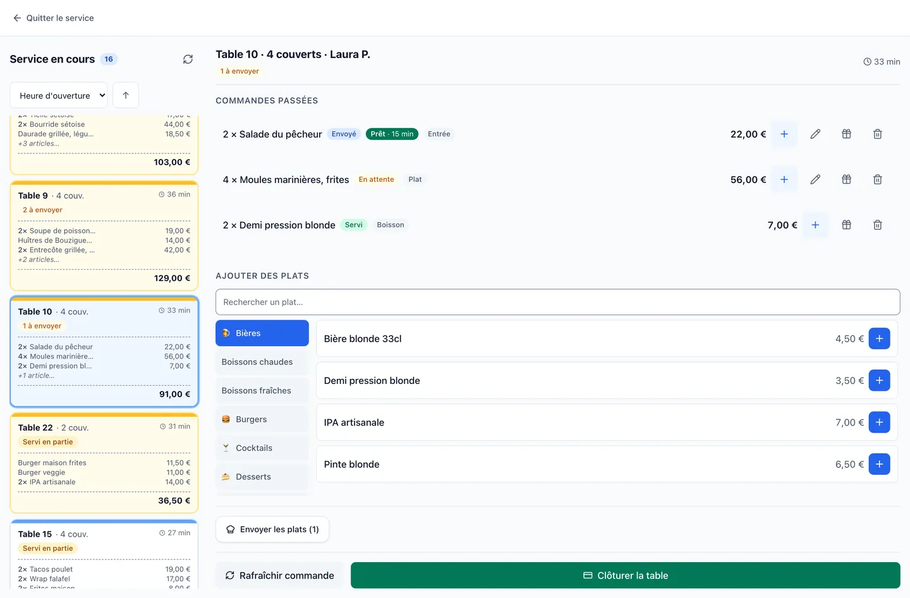Edit the Moules marinières line
This screenshot has height=598, width=910.
815,179
